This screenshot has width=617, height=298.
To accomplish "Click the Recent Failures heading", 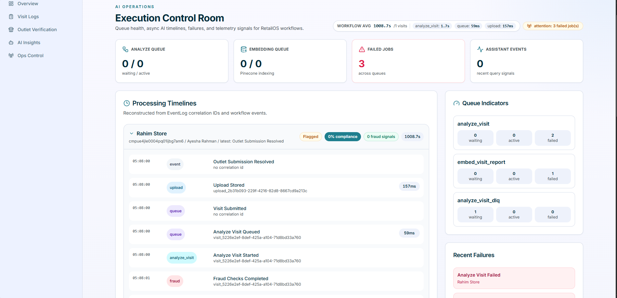I will point(474,255).
